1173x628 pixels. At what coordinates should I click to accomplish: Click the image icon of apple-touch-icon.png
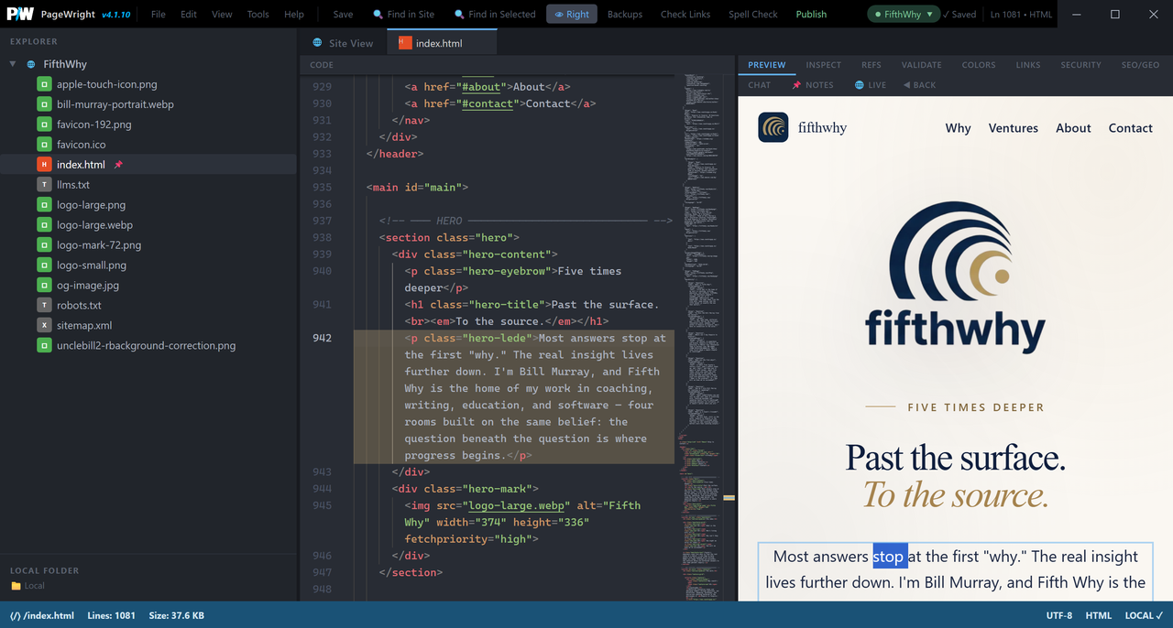coord(44,84)
